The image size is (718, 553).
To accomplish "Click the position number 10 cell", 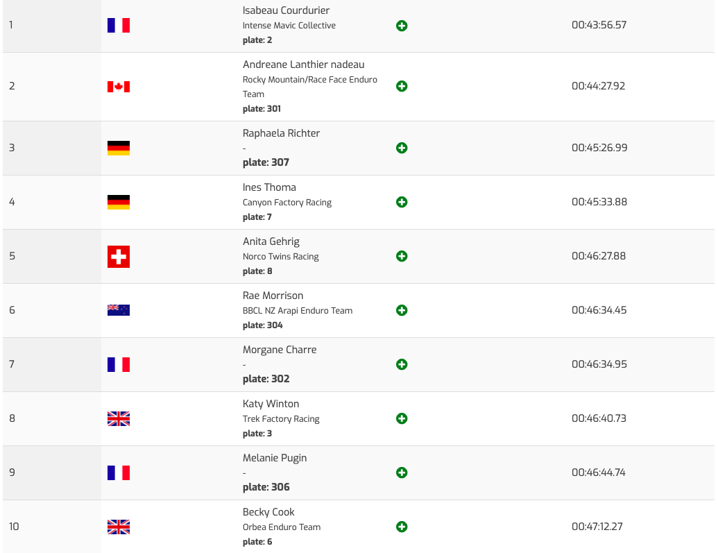I will click(14, 527).
